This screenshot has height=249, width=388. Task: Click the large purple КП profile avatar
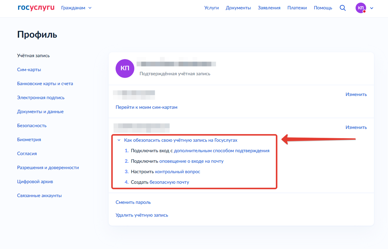coord(125,68)
